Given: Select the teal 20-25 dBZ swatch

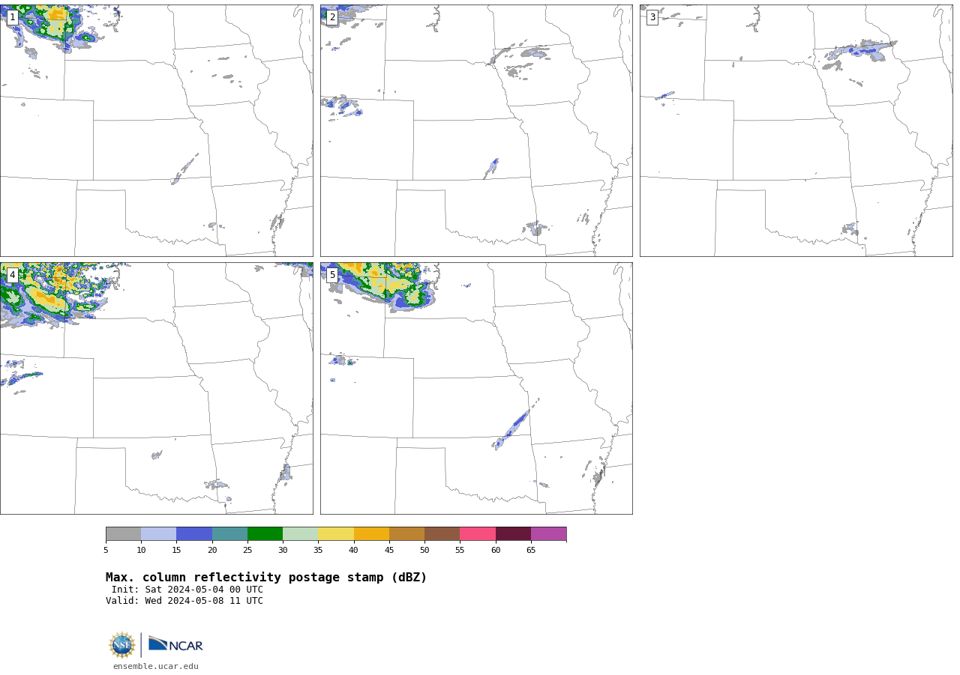Looking at the screenshot, I should 229,534.
